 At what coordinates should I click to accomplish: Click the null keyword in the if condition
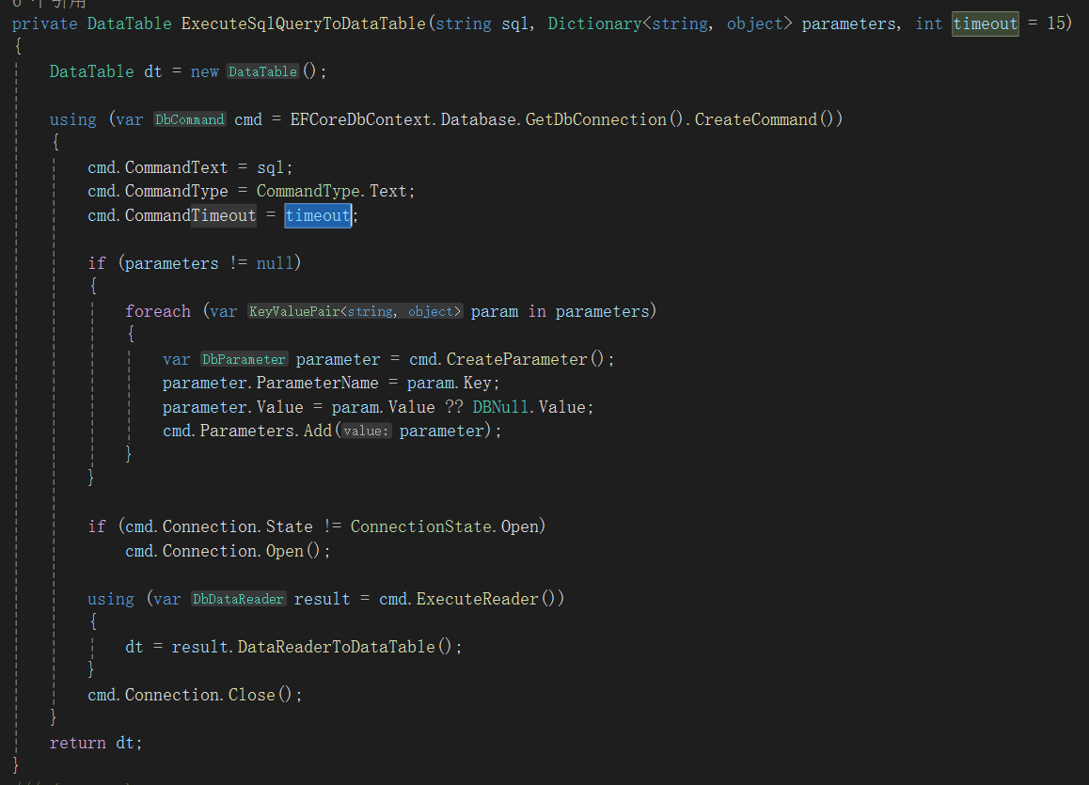tap(275, 263)
